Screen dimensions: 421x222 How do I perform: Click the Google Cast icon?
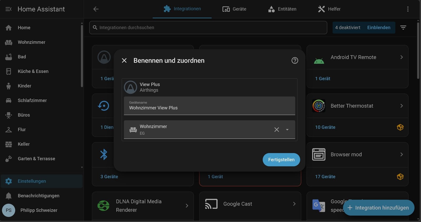[x=211, y=204]
